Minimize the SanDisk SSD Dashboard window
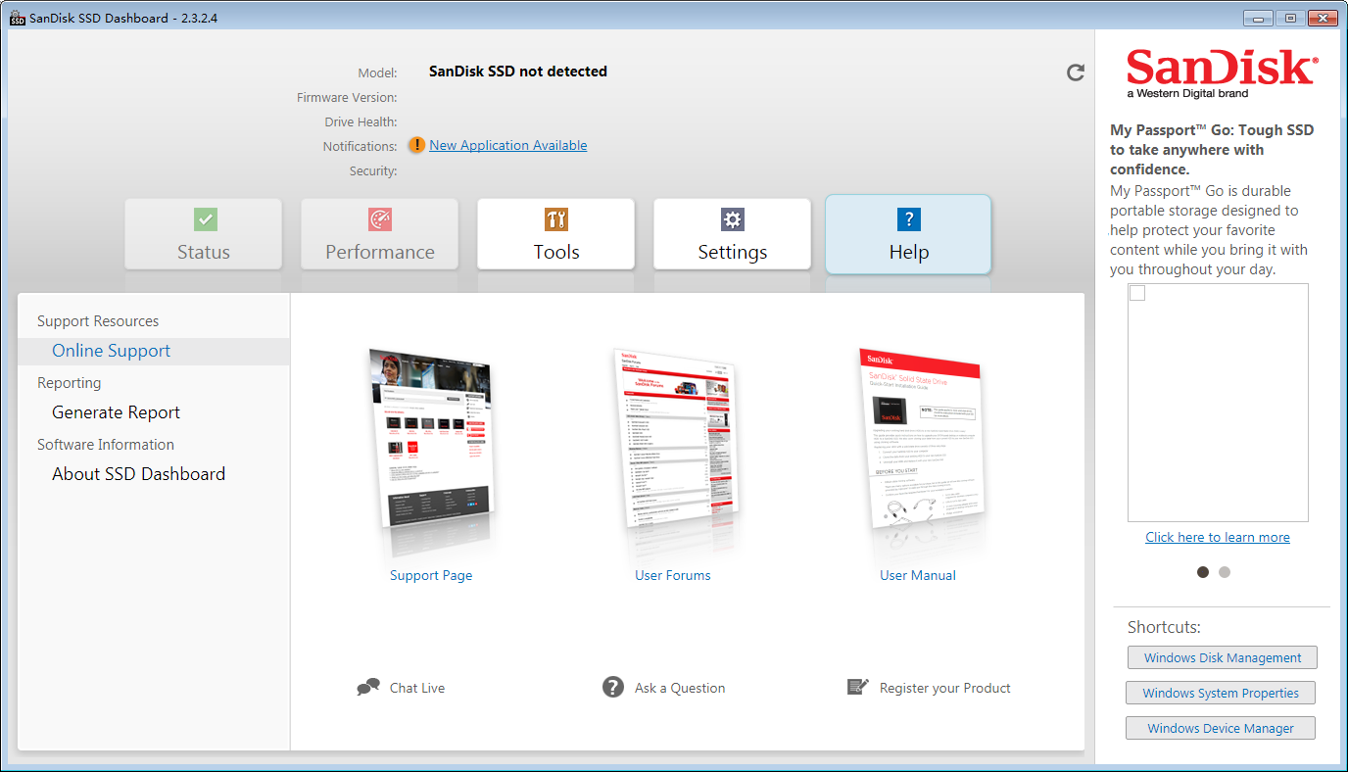1348x772 pixels. (1258, 18)
